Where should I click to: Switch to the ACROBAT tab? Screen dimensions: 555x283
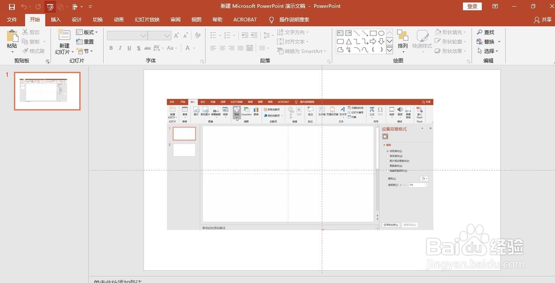click(x=245, y=19)
